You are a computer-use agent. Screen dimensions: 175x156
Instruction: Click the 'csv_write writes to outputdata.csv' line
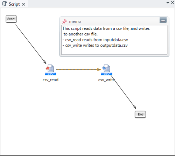pos(95,45)
